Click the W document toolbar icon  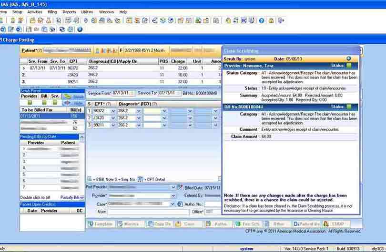pos(244,20)
